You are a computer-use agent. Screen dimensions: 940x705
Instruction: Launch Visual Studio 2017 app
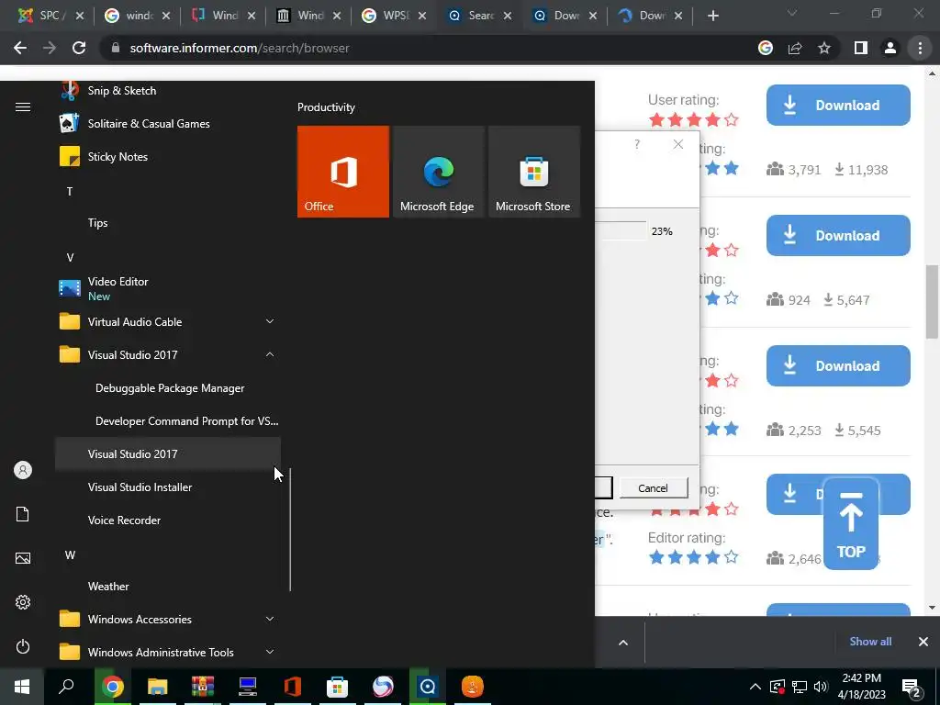(168, 453)
